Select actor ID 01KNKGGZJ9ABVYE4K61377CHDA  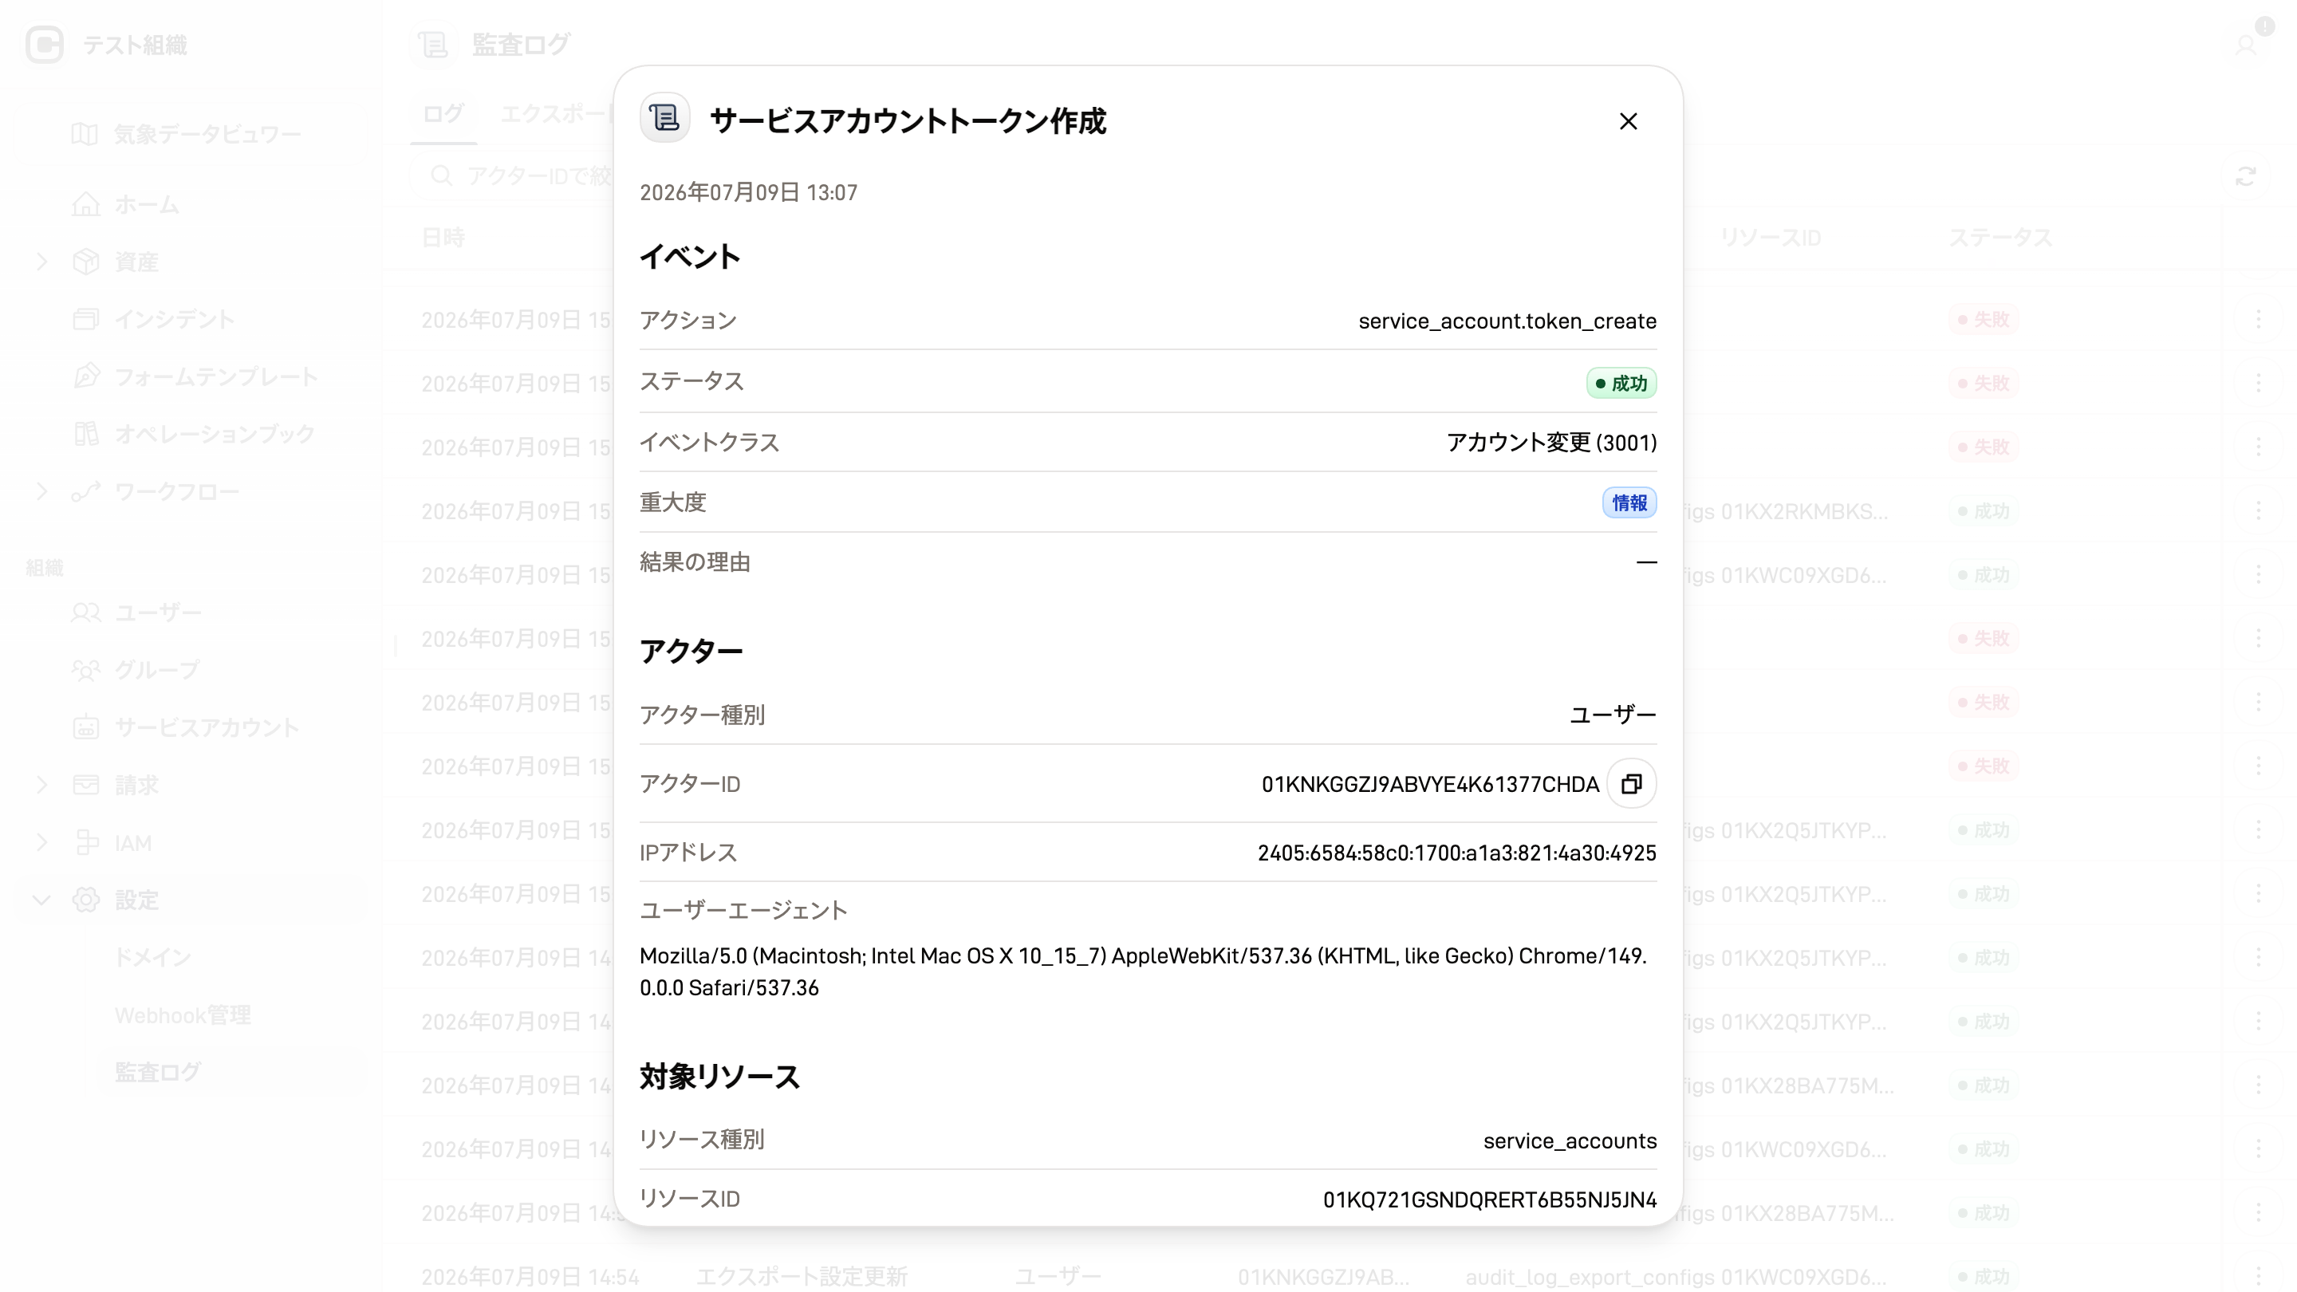1430,784
